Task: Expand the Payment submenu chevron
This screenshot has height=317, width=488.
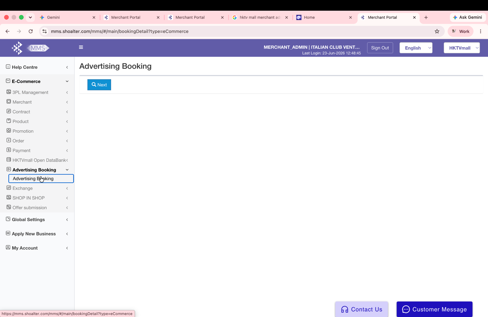Action: point(67,151)
